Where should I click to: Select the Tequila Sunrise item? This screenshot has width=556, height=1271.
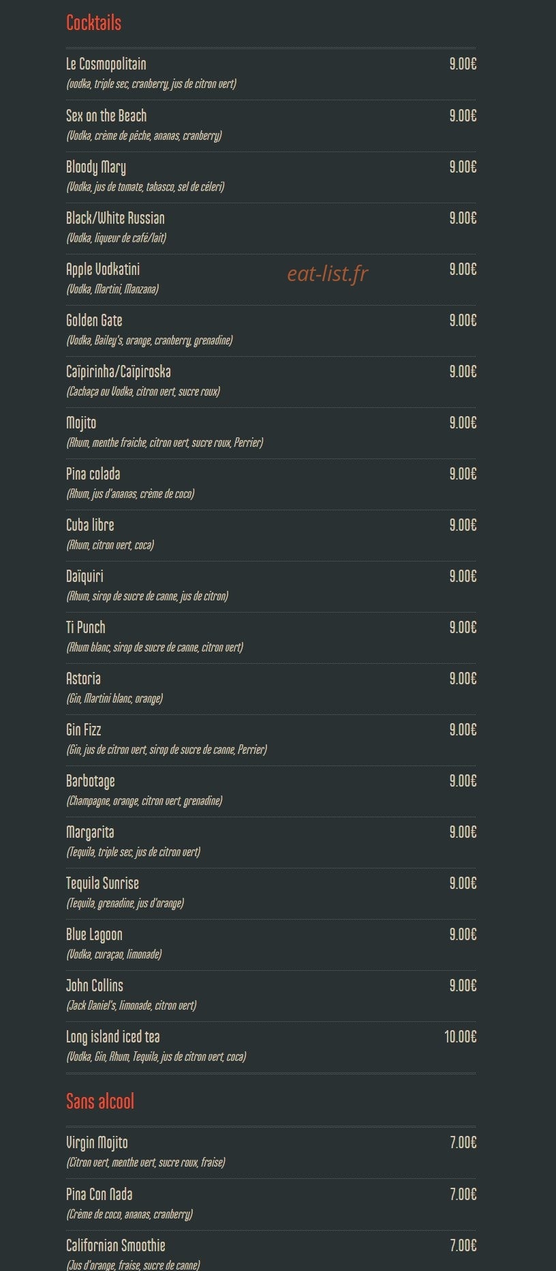pyautogui.click(x=102, y=883)
